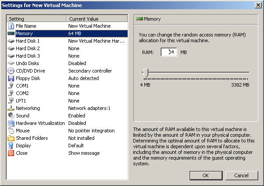Click the "Auto detected" floppy value
The width and height of the screenshot is (264, 186).
coord(84,78)
